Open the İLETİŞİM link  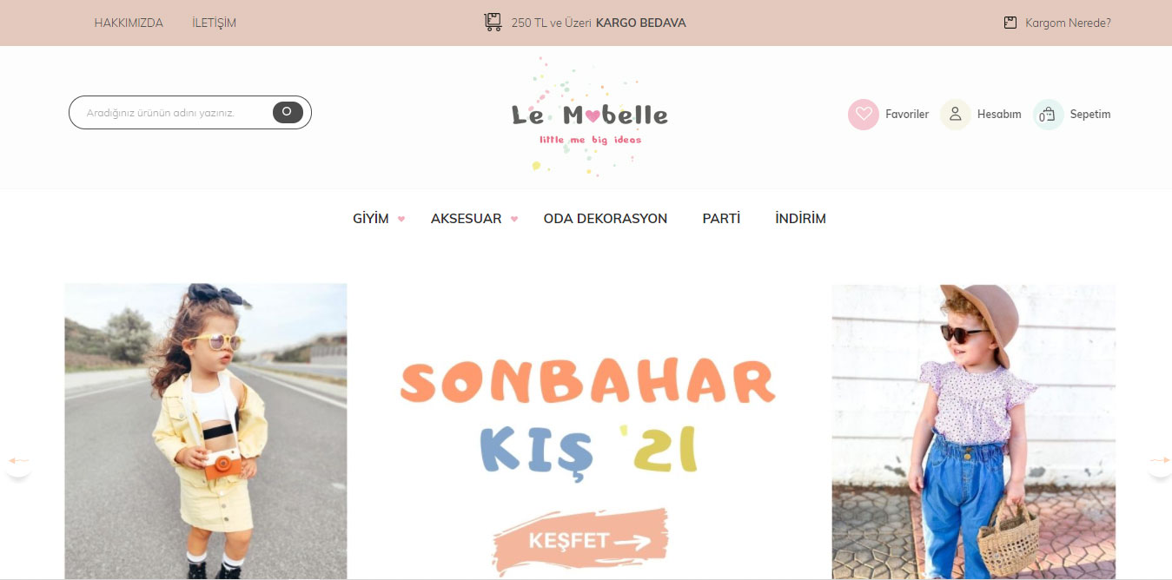[214, 23]
